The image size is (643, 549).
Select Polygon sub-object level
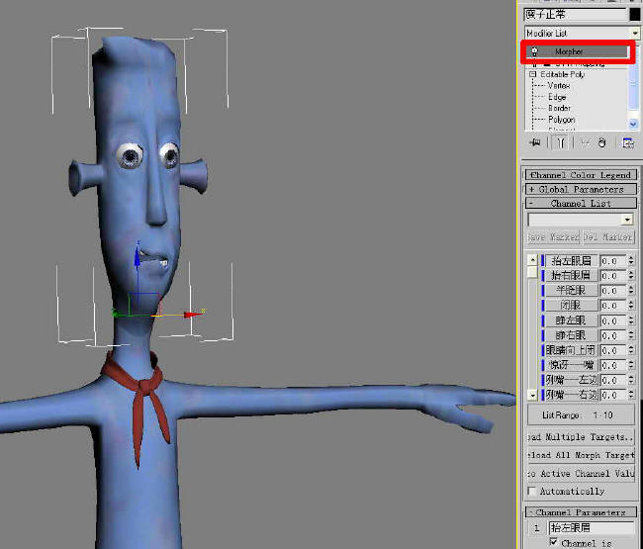[562, 120]
